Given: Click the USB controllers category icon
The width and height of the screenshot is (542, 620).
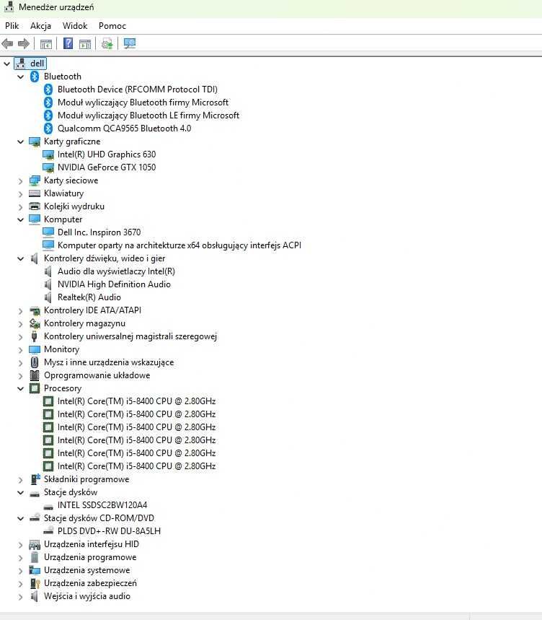Looking at the screenshot, I should [35, 336].
